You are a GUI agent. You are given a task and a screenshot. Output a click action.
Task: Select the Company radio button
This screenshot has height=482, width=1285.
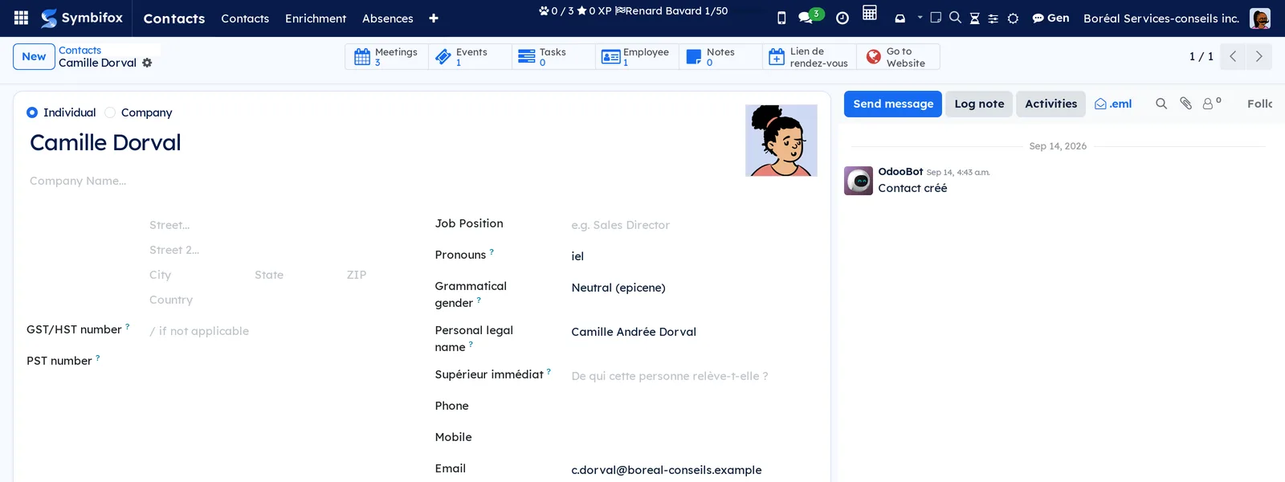110,112
